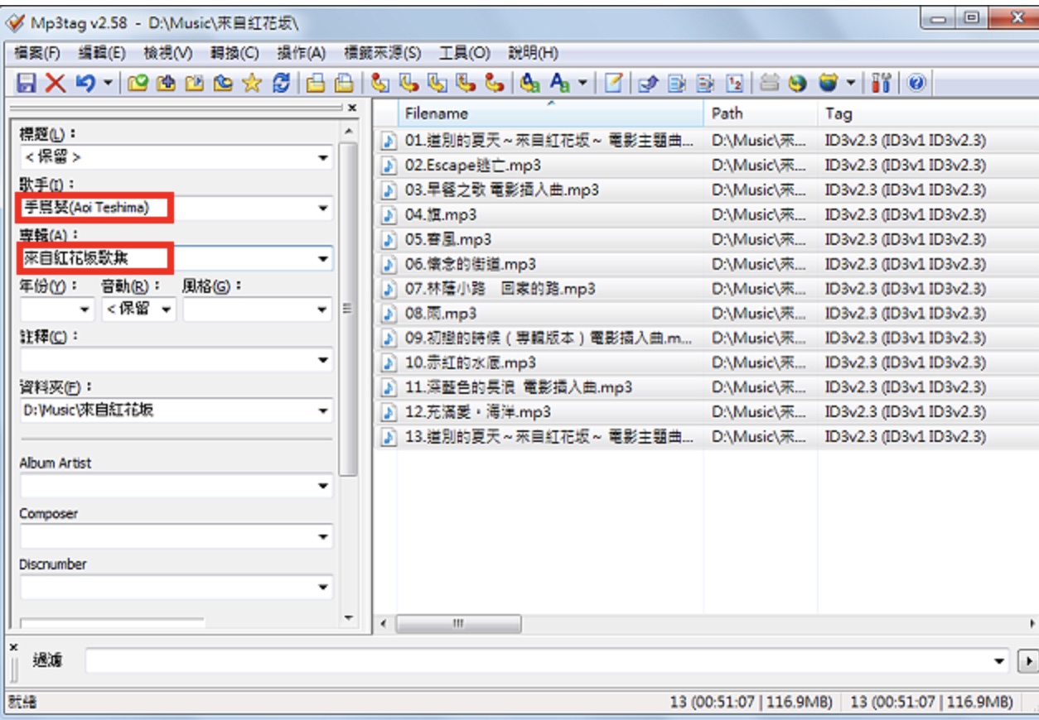Open the filter history dropdown arrow
Screen dimensions: 1039x720
tap(1000, 661)
